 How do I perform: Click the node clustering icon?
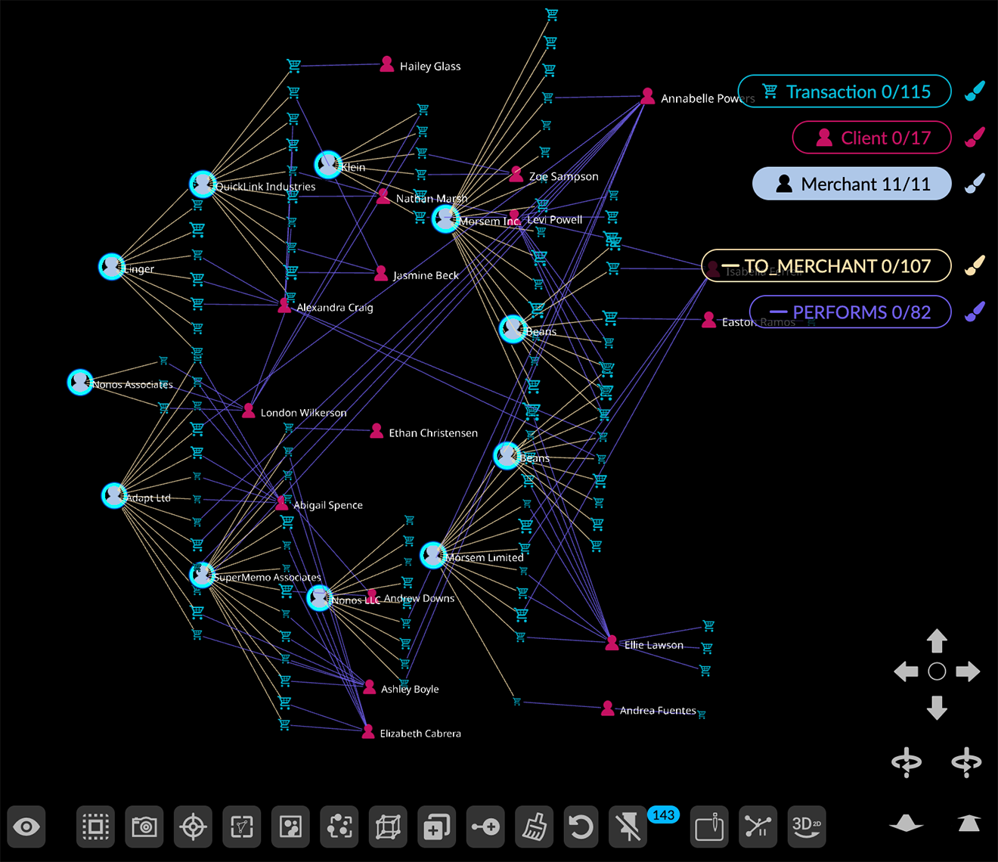(x=339, y=826)
